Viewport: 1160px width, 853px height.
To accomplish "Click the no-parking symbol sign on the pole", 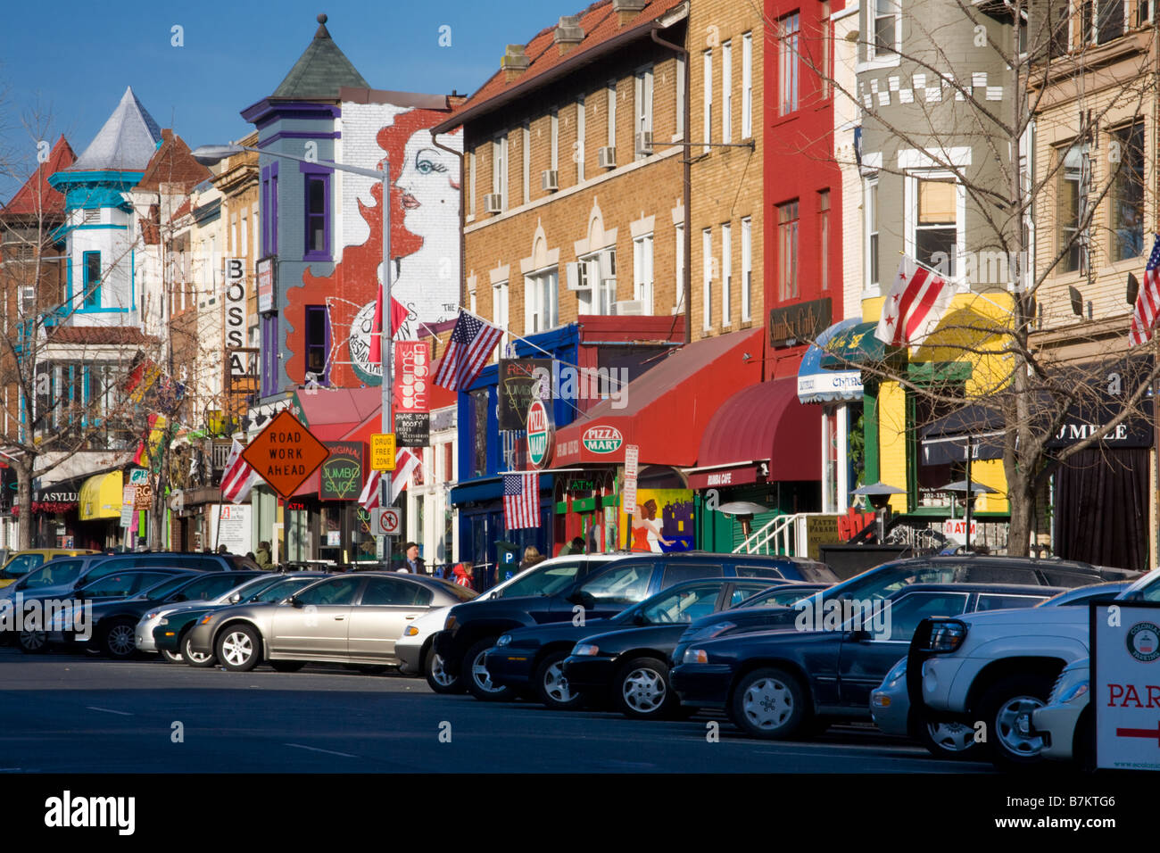I will (x=388, y=520).
